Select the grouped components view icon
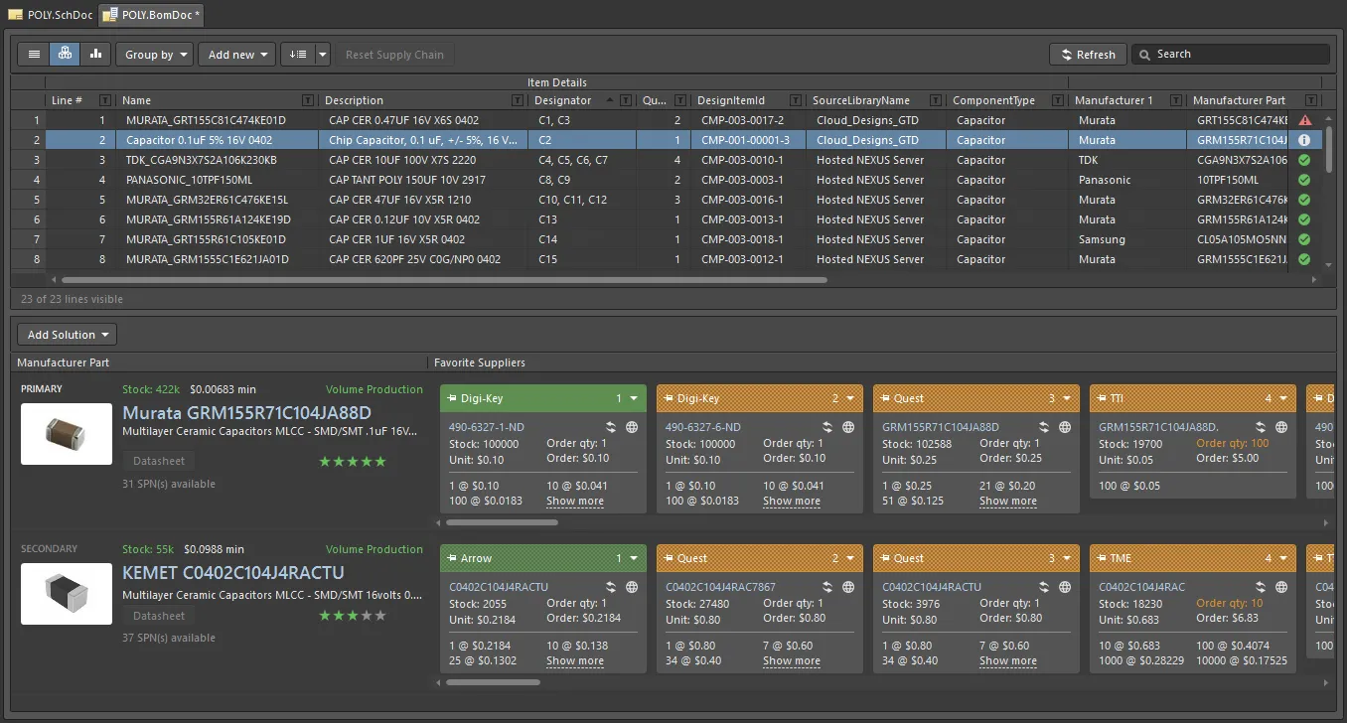 (65, 55)
